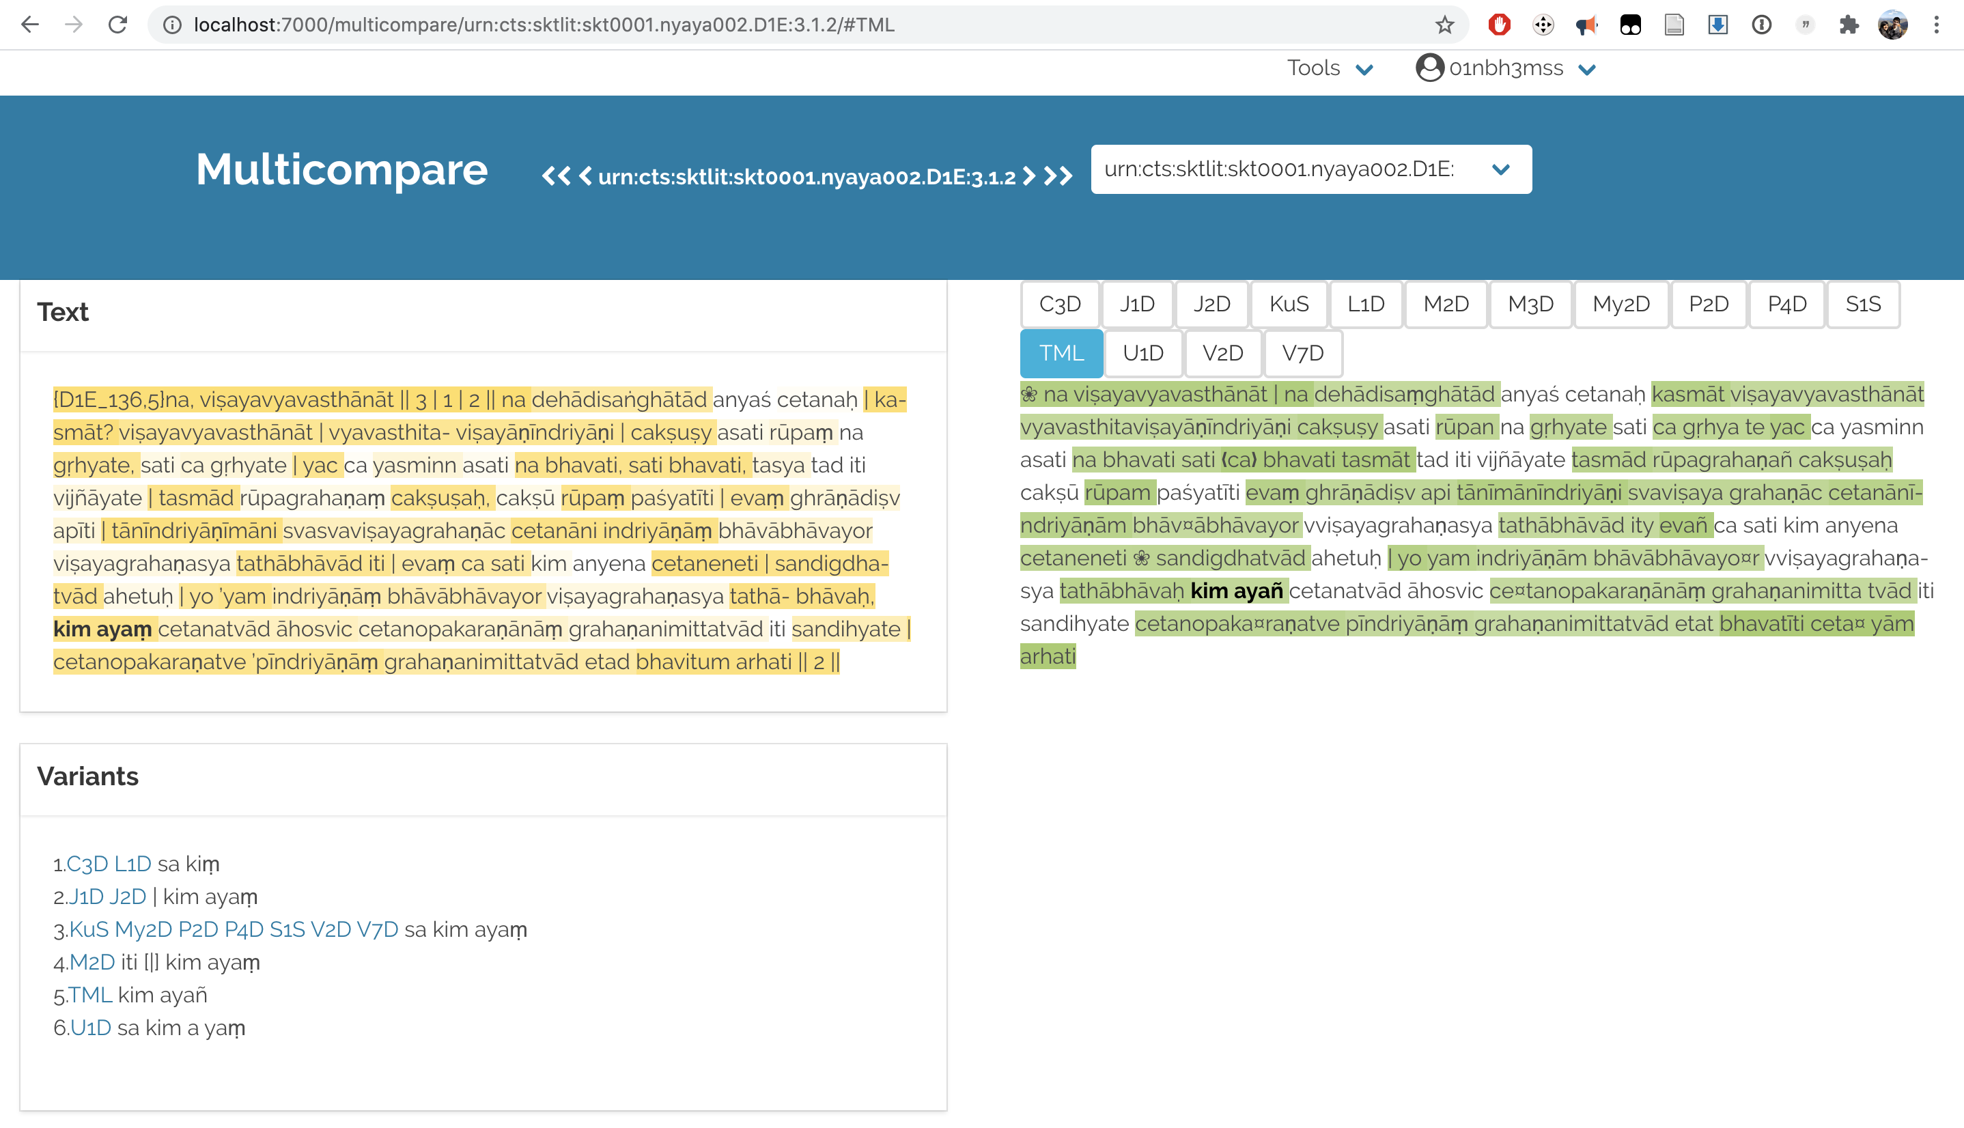This screenshot has width=1964, height=1128.
Task: Click the bold 'kim ayaṃ' highlighted word in Text
Action: 102,629
